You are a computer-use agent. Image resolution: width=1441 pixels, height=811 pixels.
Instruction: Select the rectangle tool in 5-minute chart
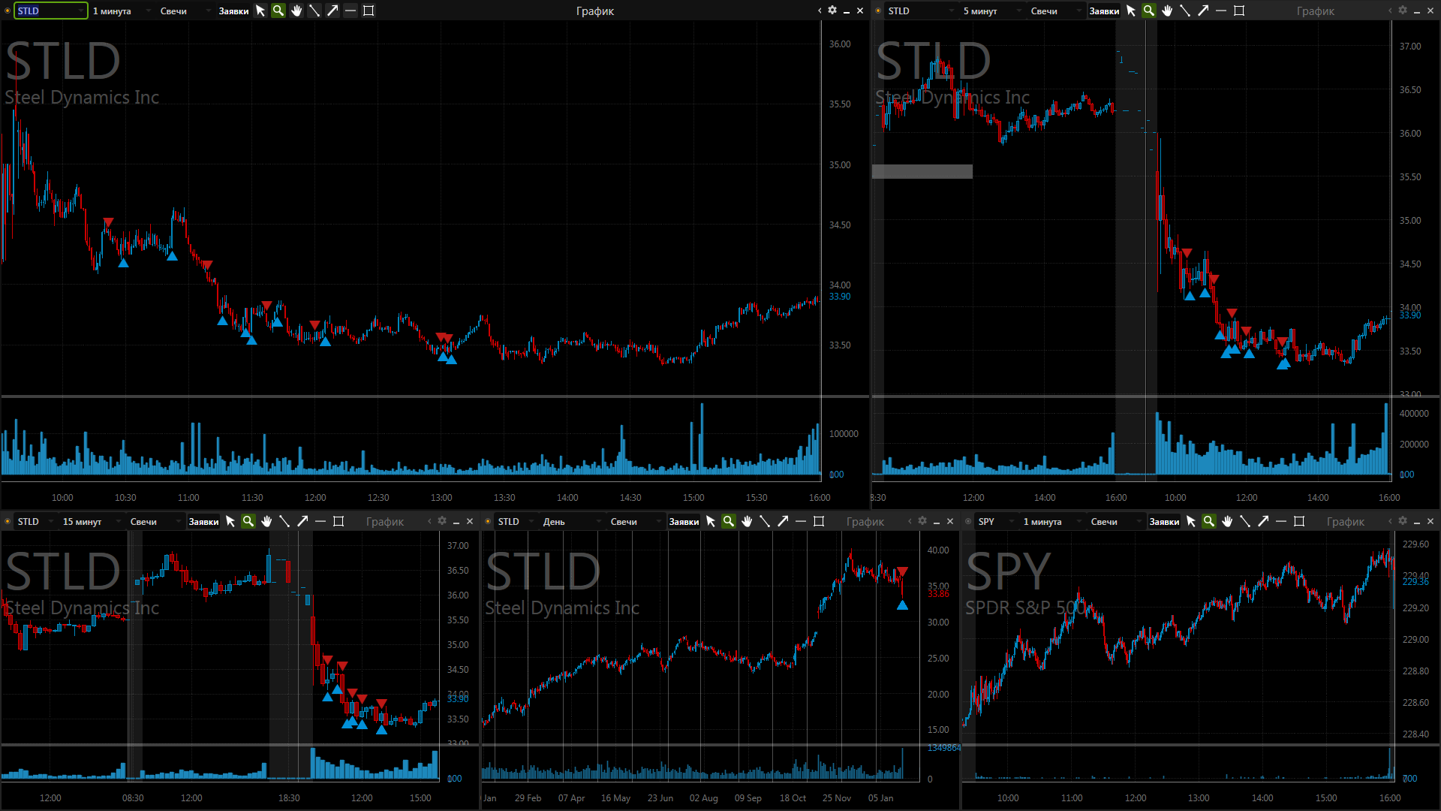click(x=1239, y=11)
